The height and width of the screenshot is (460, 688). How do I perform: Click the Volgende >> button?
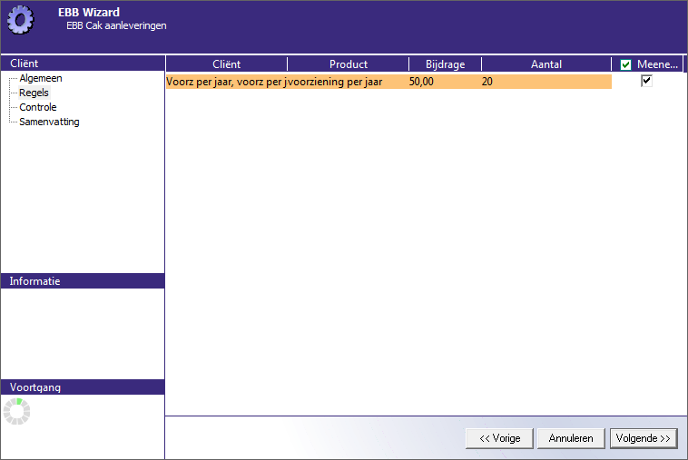(643, 438)
